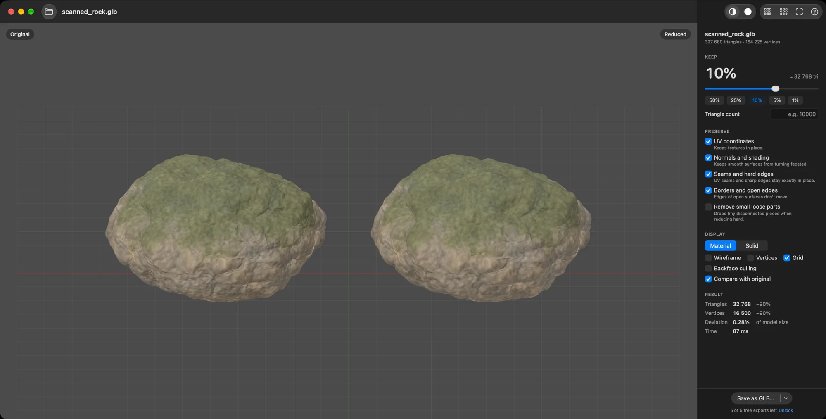Image resolution: width=826 pixels, height=419 pixels.
Task: Select the 25% keep preset
Action: (x=736, y=100)
